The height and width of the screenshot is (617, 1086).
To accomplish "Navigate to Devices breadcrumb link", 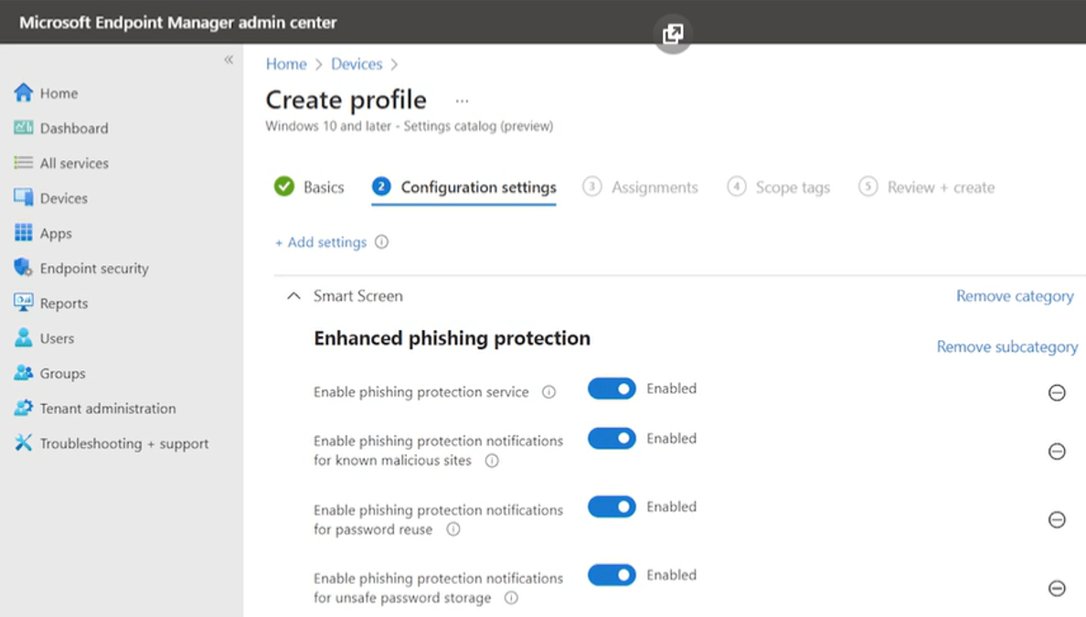I will click(357, 64).
